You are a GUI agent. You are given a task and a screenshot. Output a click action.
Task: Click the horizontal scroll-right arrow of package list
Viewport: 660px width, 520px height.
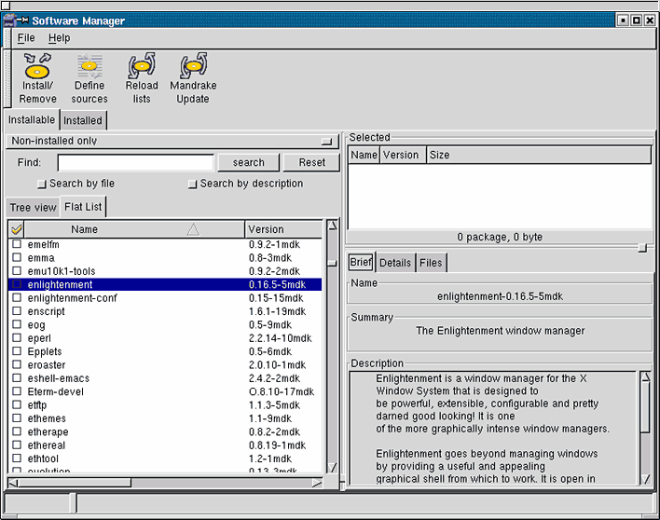[317, 483]
